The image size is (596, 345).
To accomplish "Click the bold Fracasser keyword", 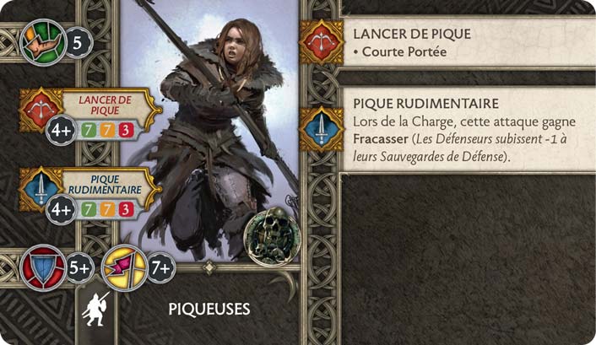I will point(381,138).
